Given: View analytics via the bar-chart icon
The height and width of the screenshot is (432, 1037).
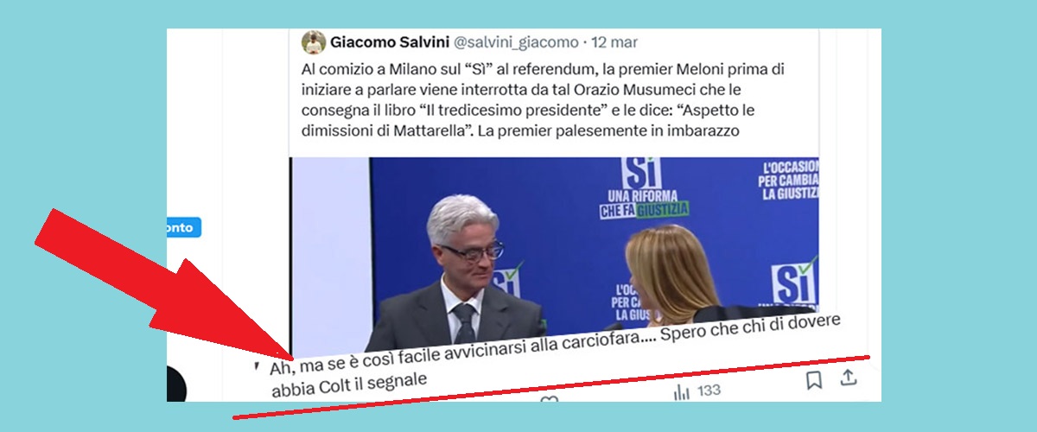Looking at the screenshot, I should click(682, 391).
